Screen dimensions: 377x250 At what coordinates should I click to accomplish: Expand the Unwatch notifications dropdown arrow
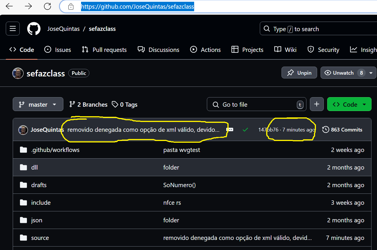click(371, 73)
